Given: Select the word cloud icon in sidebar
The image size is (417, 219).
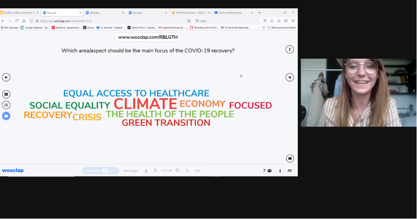Looking at the screenshot, I should (6, 116).
